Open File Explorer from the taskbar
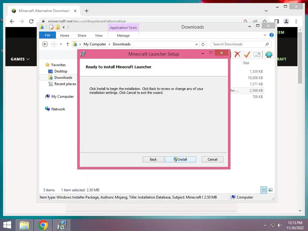The width and height of the screenshot is (308, 231). pos(24,225)
